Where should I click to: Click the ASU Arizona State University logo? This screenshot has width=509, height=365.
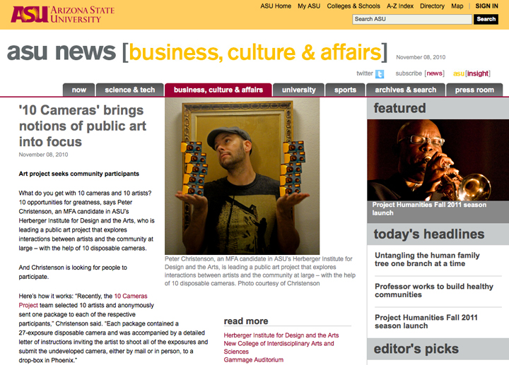(x=63, y=15)
